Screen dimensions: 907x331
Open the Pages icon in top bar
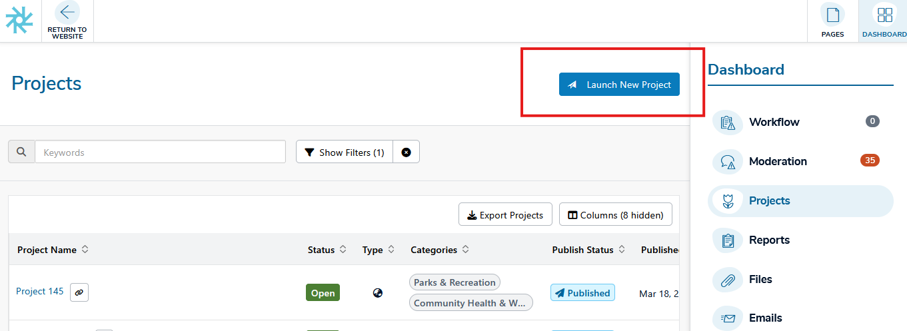click(x=832, y=15)
